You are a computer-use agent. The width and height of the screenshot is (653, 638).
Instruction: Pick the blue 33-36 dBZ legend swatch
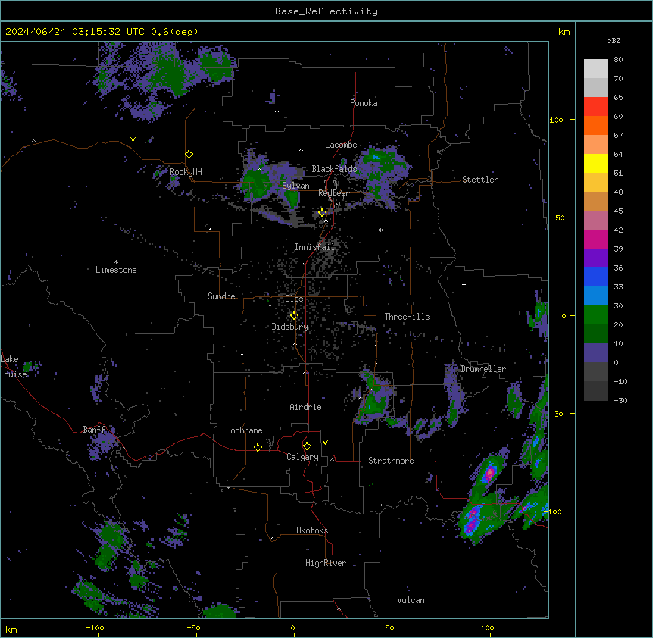pyautogui.click(x=595, y=277)
